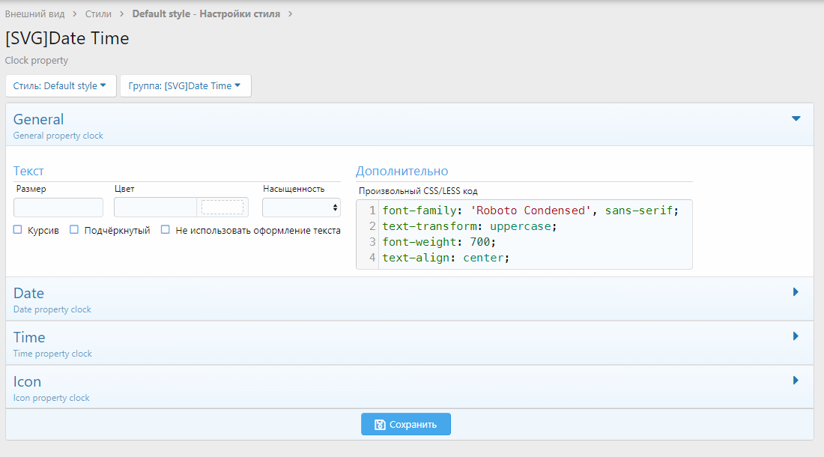The height and width of the screenshot is (457, 824).
Task: Expand Icon section using right arrow
Action: click(796, 381)
